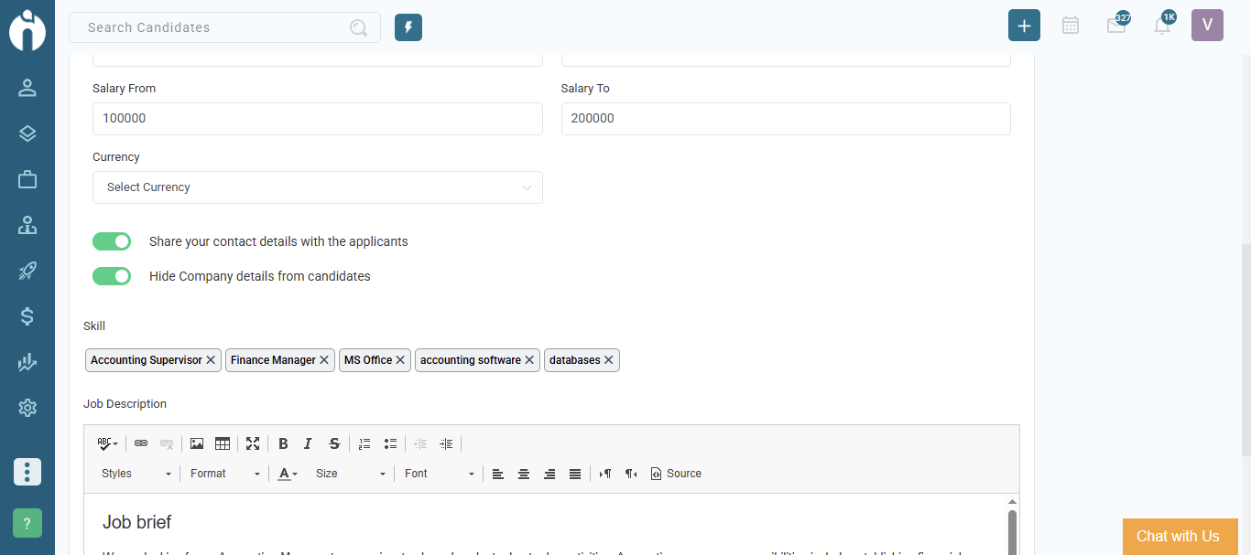1251x555 pixels.
Task: Click the Source view button
Action: tap(676, 474)
